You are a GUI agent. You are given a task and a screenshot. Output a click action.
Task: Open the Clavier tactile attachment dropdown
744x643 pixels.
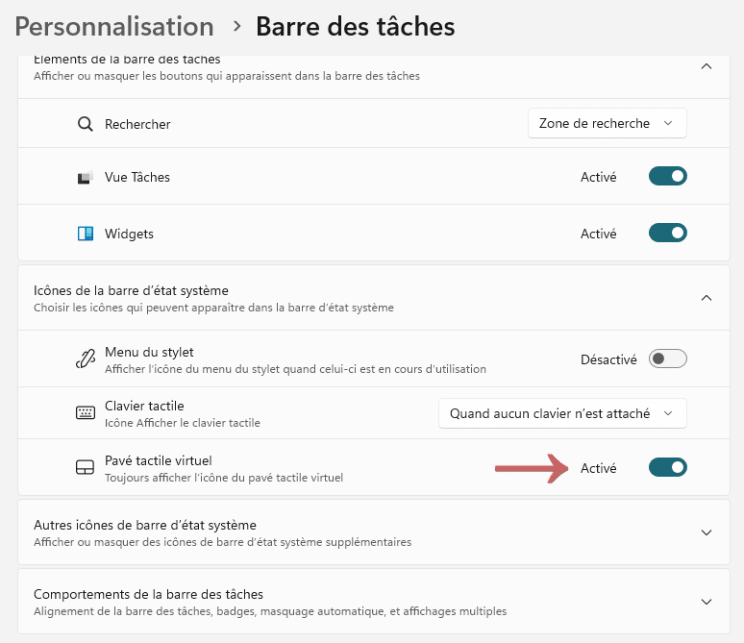(562, 413)
